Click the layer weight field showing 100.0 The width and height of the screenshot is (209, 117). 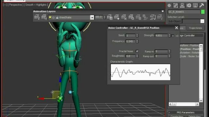pos(99,17)
